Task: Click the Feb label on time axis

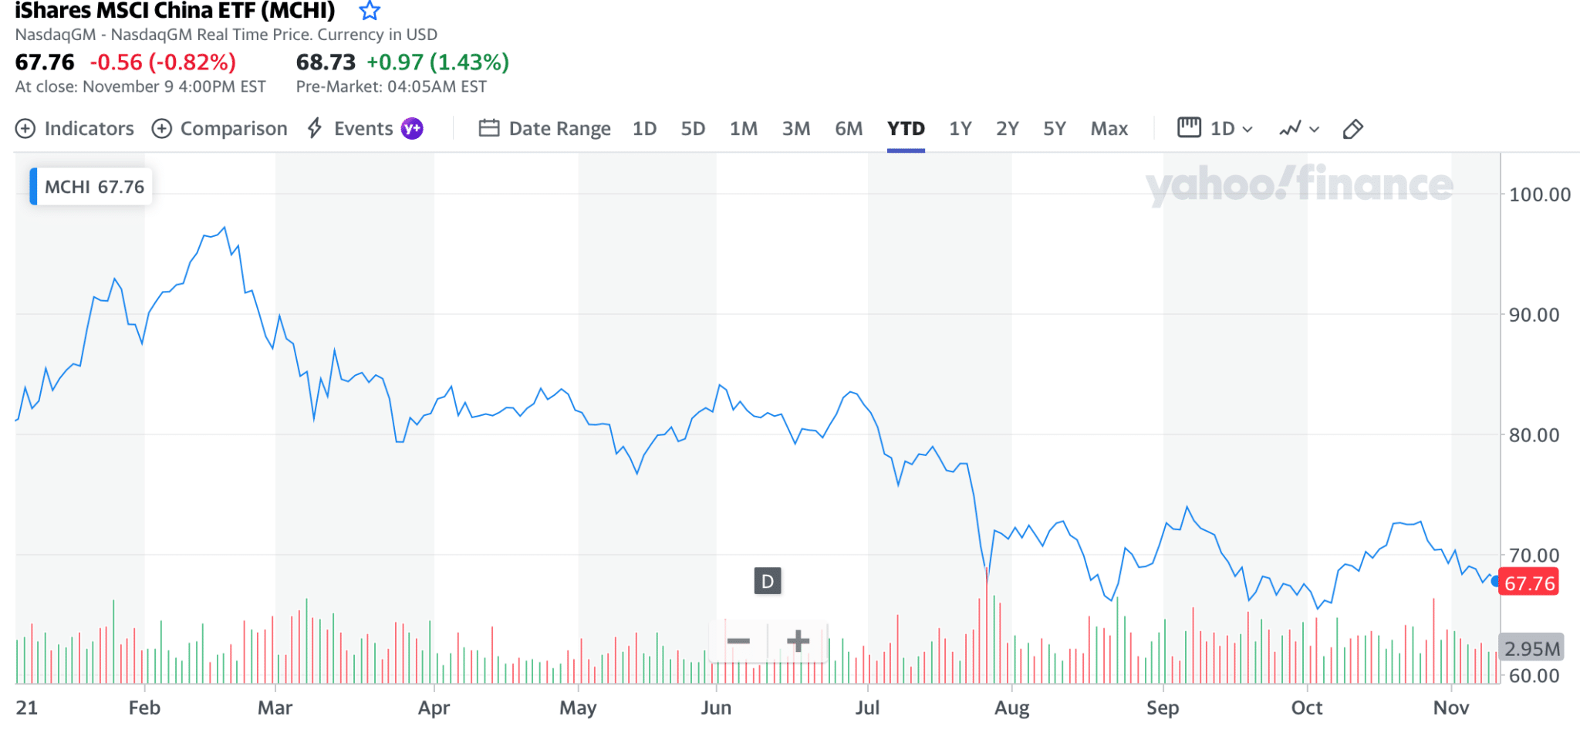Action: [144, 708]
